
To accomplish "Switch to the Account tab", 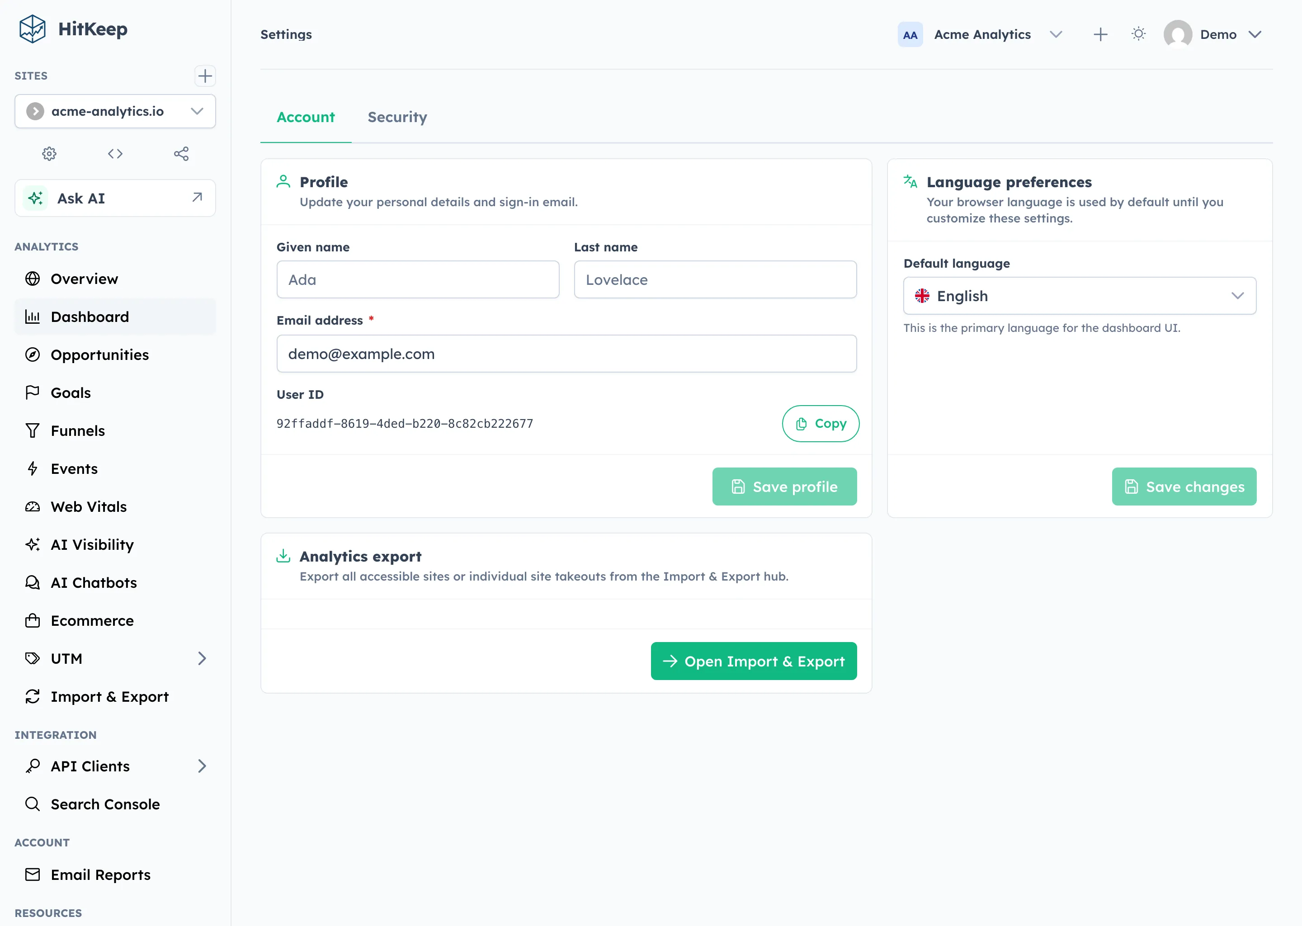I will pos(306,117).
